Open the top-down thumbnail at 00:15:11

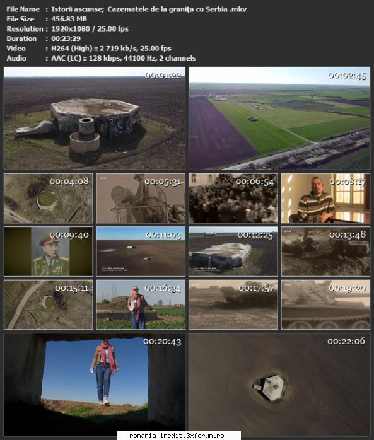49,304
